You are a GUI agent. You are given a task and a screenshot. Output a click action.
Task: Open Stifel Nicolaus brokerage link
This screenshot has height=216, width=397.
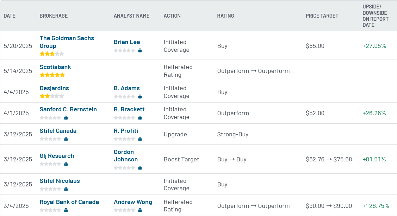(60, 181)
